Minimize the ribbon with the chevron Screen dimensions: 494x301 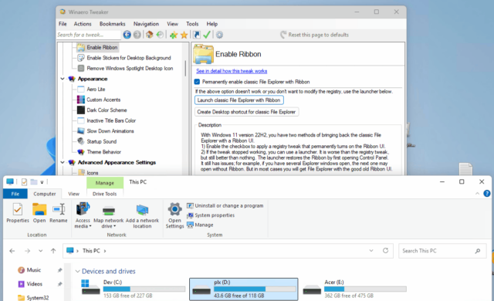(x=477, y=194)
